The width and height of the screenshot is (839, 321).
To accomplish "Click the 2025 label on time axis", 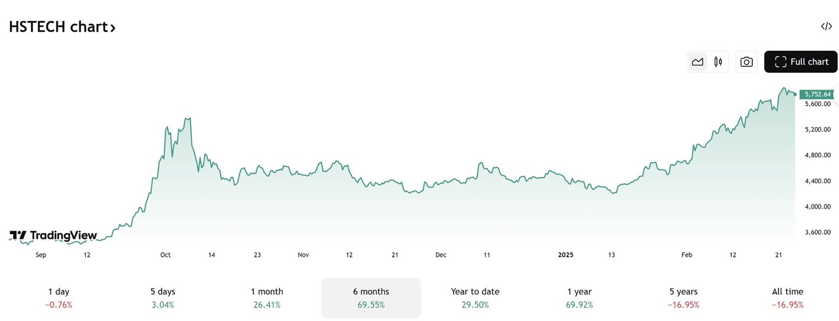I will click(x=566, y=255).
